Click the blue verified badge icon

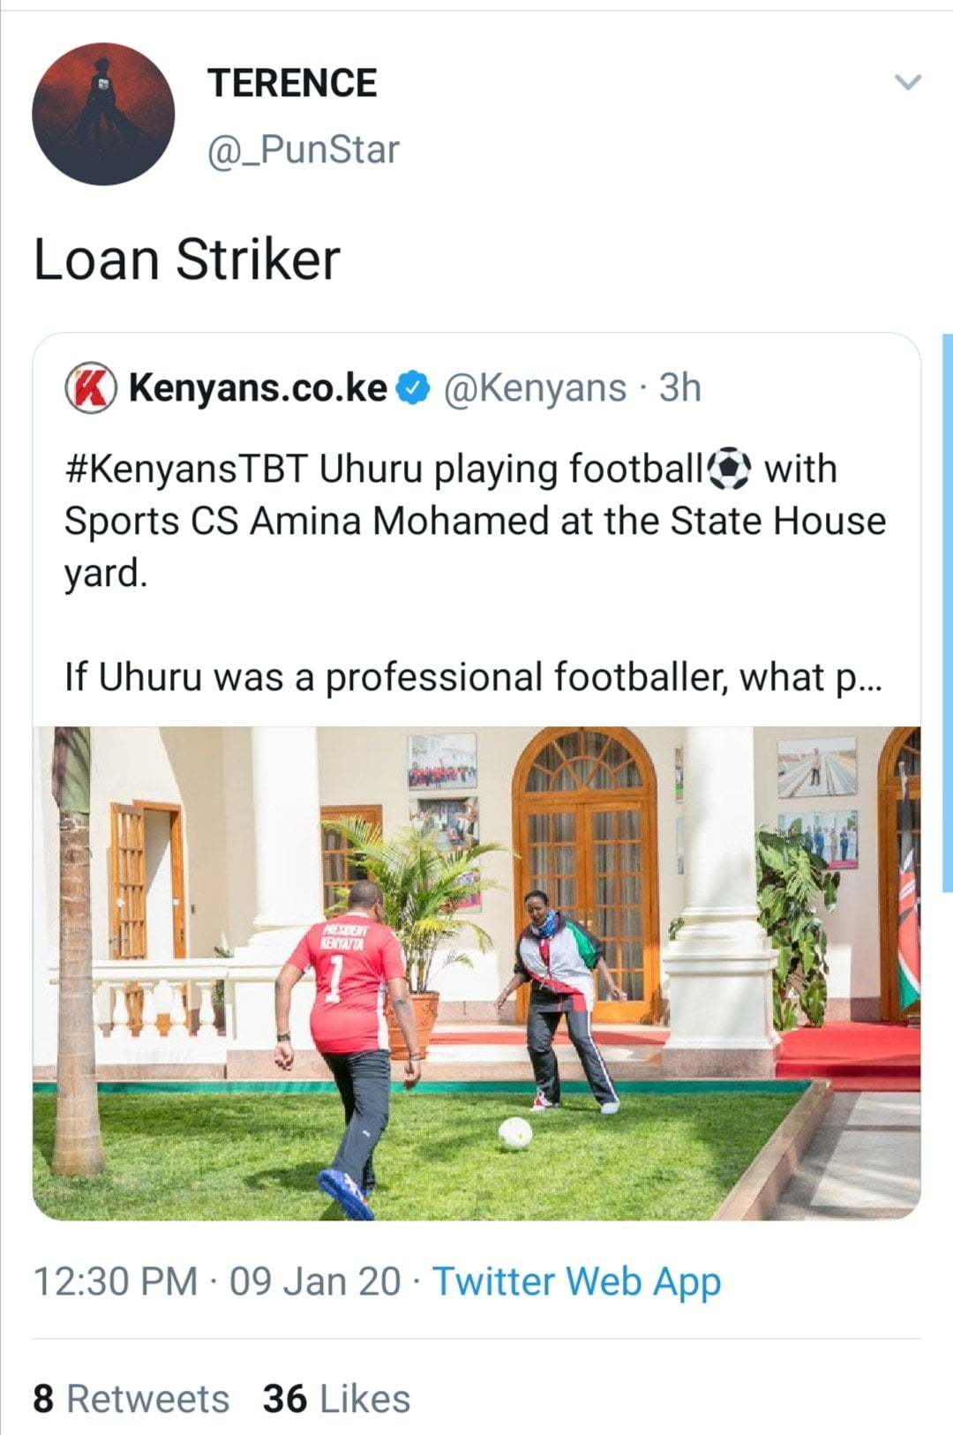pyautogui.click(x=413, y=387)
